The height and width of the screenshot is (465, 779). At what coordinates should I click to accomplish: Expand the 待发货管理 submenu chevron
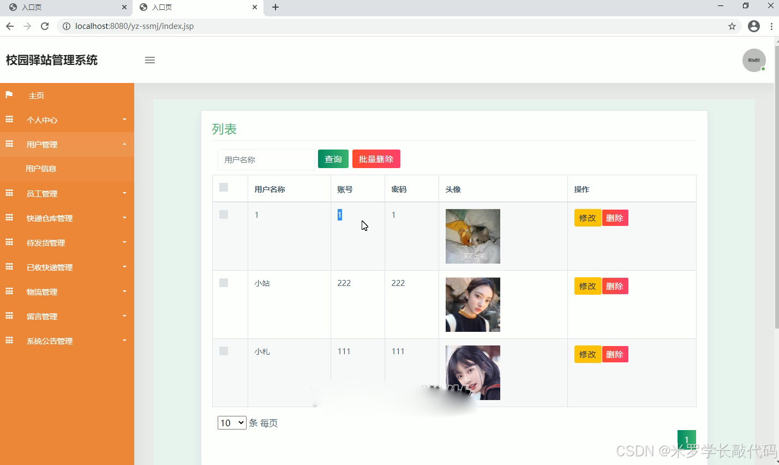124,242
